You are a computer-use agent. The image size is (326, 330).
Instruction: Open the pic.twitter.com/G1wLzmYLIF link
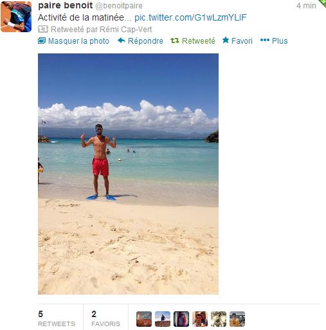coord(190,17)
